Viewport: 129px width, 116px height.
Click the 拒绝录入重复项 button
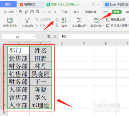(117, 25)
